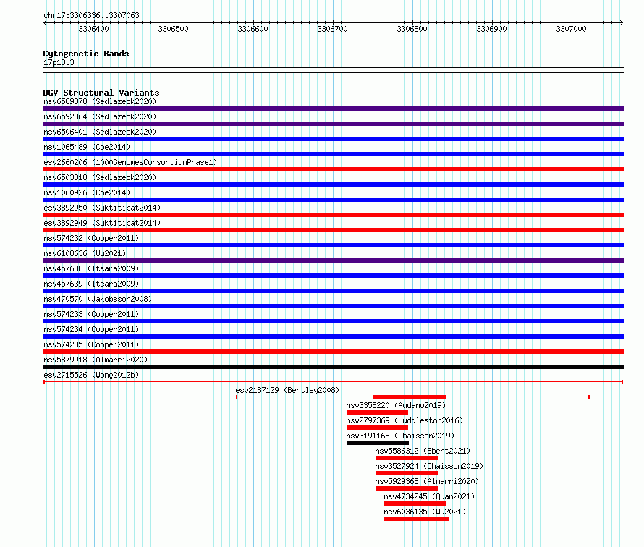Open nsv4734245 (Quan2021) variant
This screenshot has width=644, height=547.
click(x=429, y=496)
